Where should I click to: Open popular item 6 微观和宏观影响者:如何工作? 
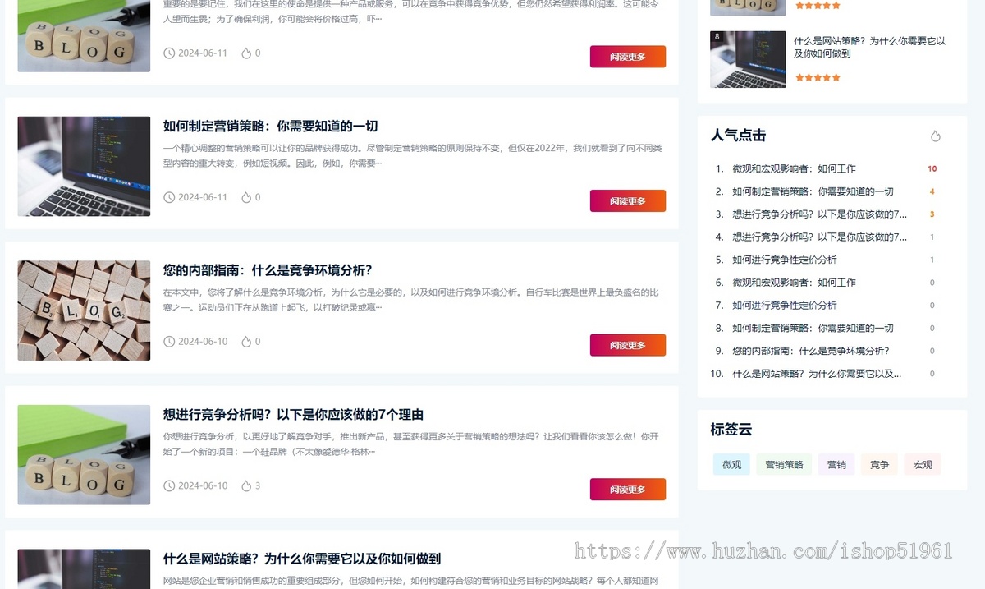pos(794,283)
